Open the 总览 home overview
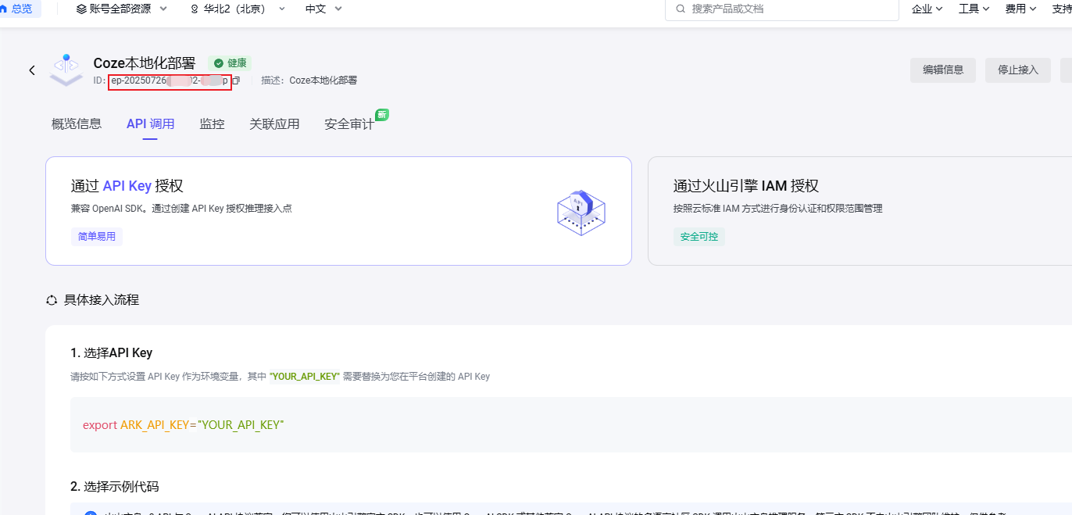 [x=16, y=9]
